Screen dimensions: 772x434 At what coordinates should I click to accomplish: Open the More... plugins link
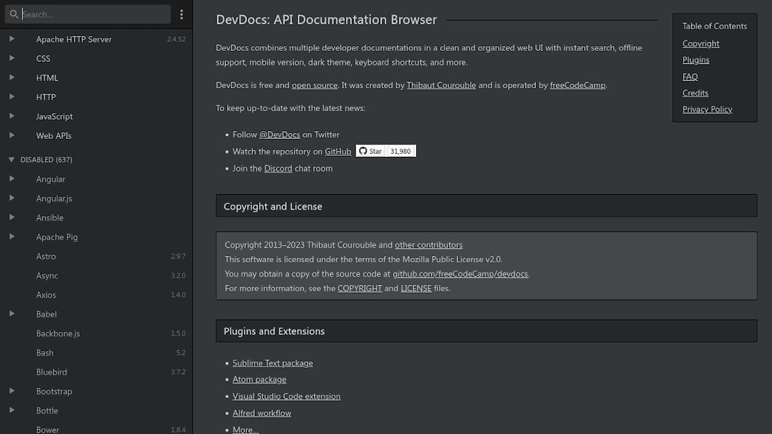click(246, 429)
